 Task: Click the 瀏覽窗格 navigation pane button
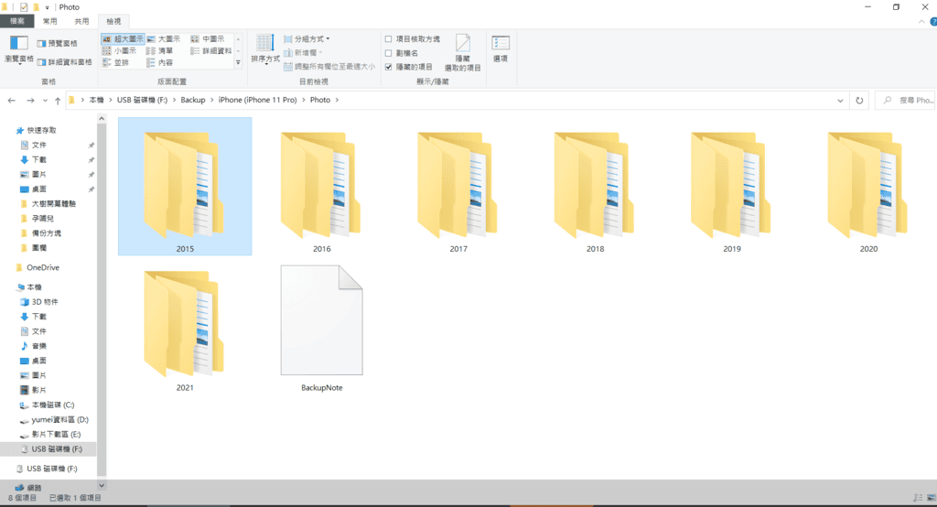coord(18,49)
